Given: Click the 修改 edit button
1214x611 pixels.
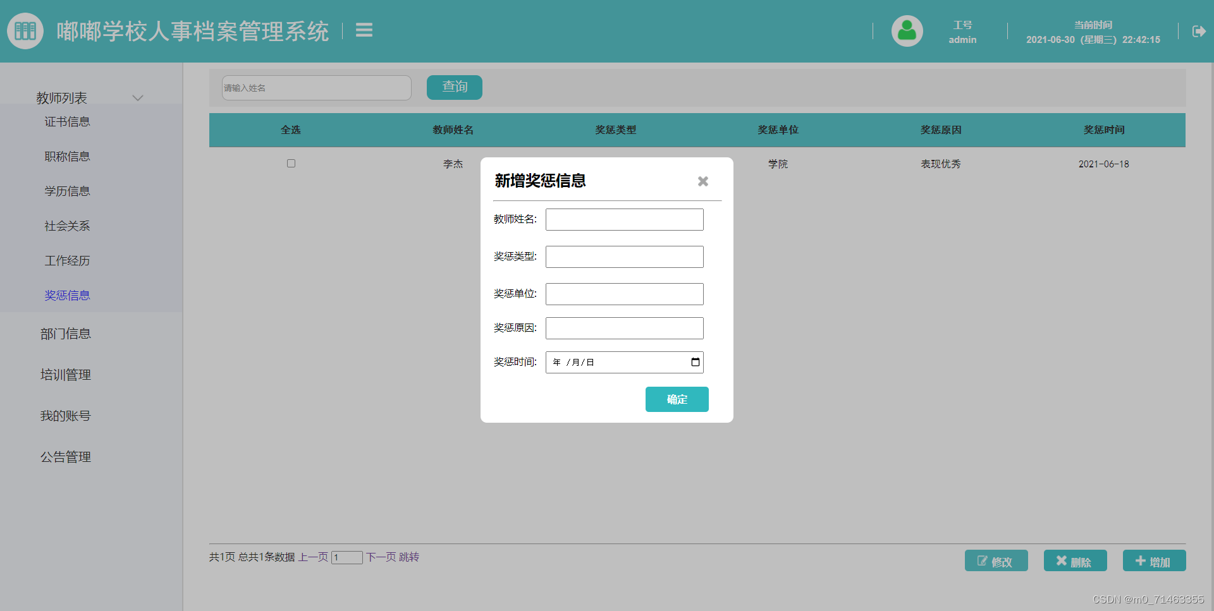Looking at the screenshot, I should pos(996,561).
